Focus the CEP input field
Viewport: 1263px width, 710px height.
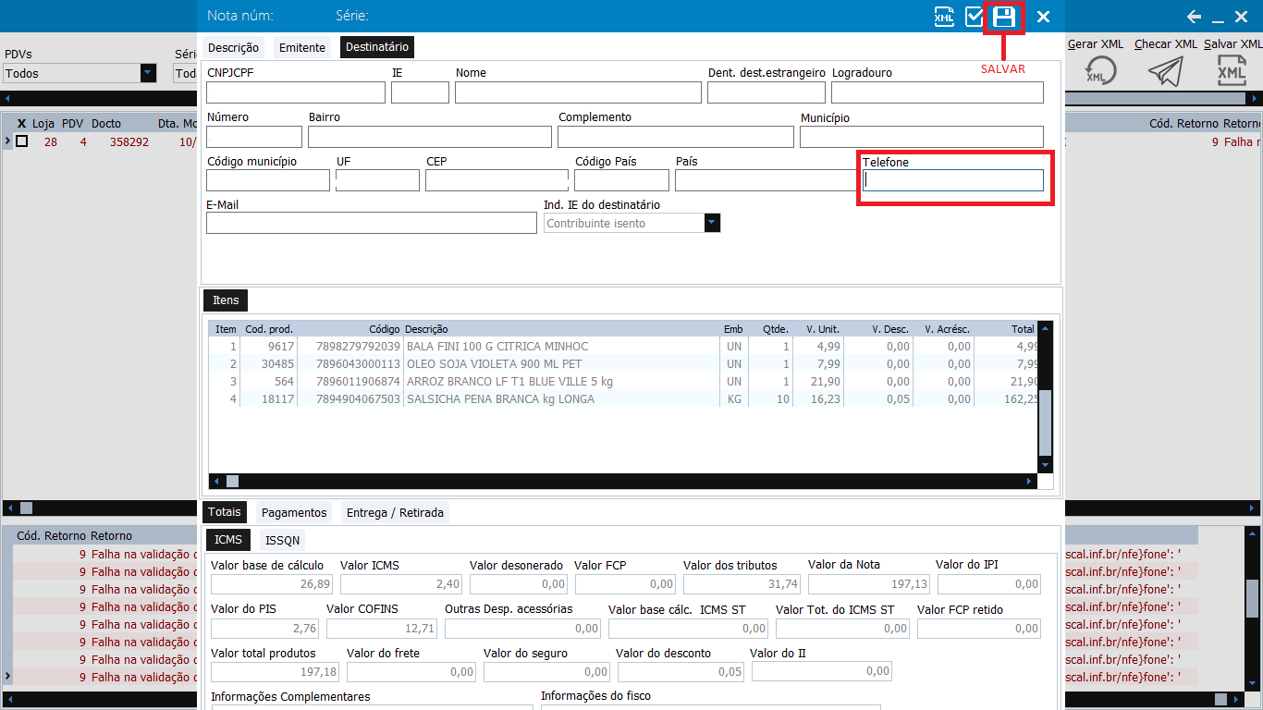(497, 180)
